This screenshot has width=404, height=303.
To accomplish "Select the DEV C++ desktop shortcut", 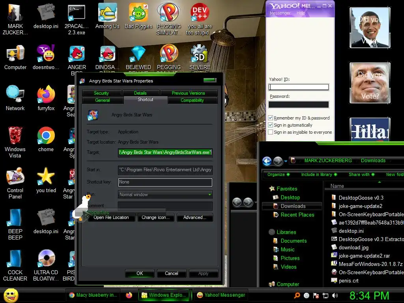I will [x=200, y=19].
